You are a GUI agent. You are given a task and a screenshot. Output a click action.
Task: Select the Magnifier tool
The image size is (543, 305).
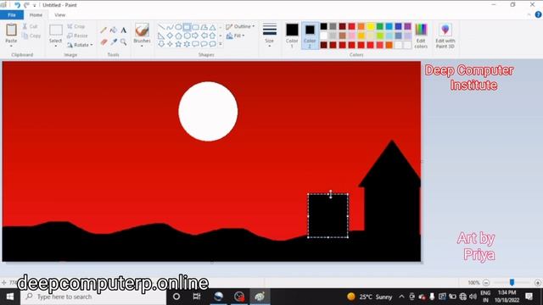(123, 42)
